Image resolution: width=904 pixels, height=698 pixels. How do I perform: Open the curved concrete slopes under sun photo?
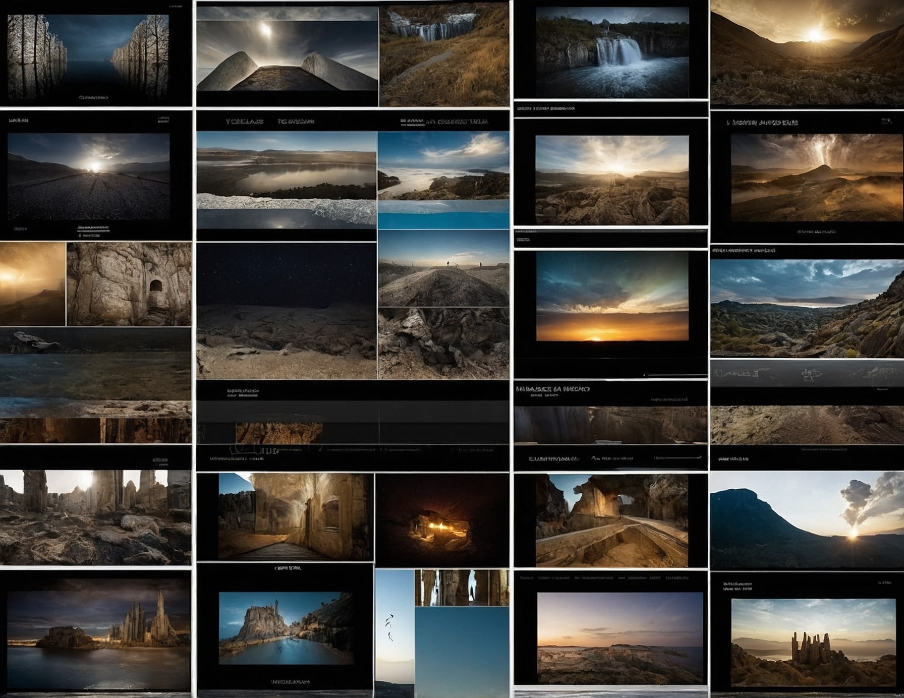pyautogui.click(x=287, y=55)
